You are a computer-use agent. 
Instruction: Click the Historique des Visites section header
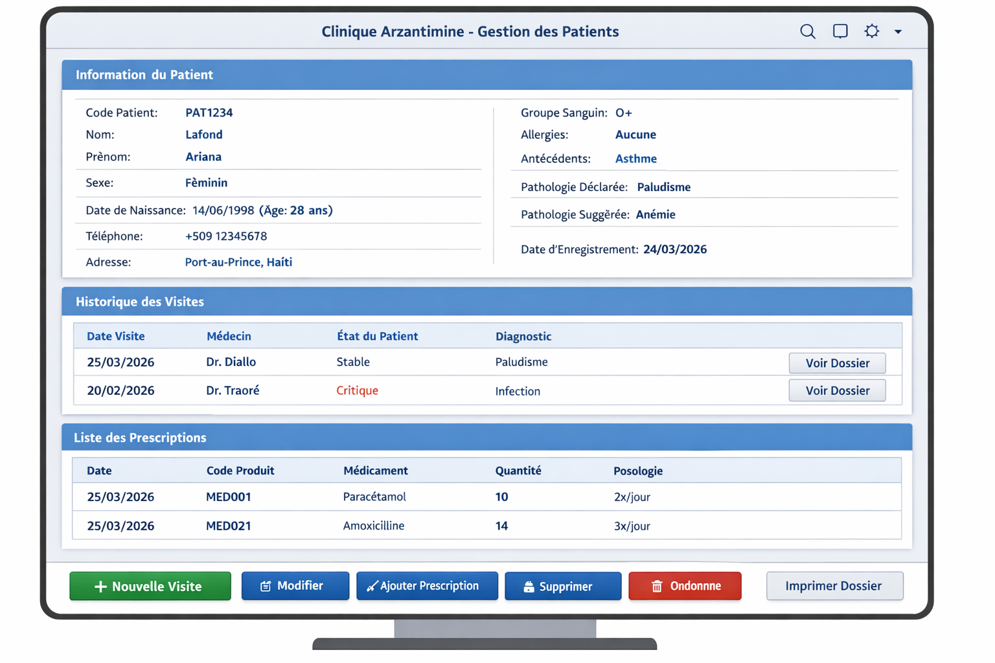pyautogui.click(x=487, y=302)
